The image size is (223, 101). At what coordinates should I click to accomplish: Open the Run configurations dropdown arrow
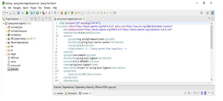tap(40, 13)
